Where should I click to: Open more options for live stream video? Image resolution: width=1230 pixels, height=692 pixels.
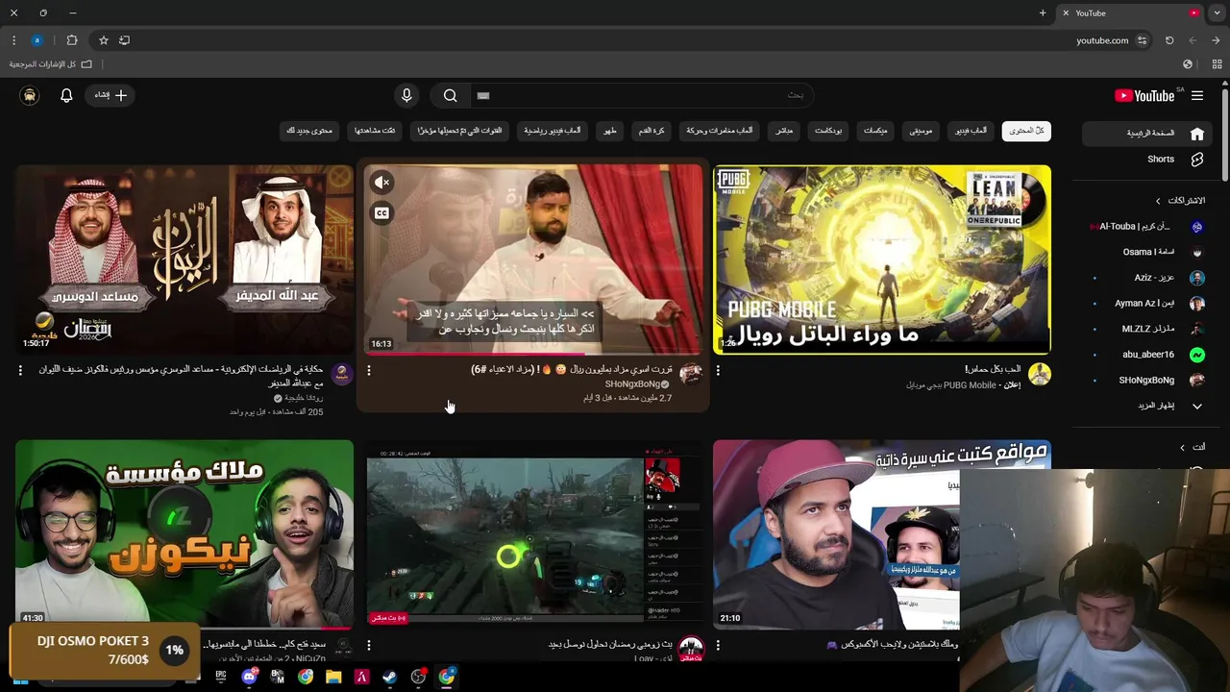pos(369,645)
